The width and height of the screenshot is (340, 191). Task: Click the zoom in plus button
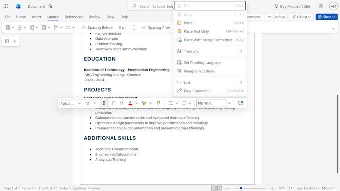click(x=272, y=188)
